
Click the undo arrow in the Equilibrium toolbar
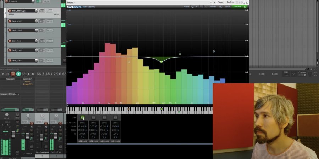tap(197, 7)
